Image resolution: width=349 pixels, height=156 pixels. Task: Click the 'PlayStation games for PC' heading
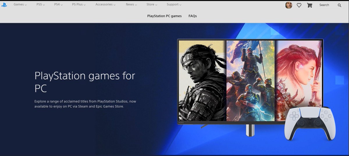click(85, 82)
